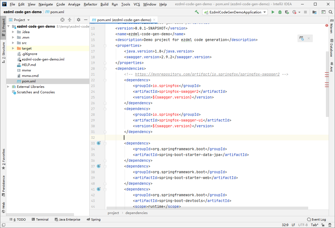Screen dimensions: 335x228
Task: Open the Web tool window
Action: tap(3, 207)
